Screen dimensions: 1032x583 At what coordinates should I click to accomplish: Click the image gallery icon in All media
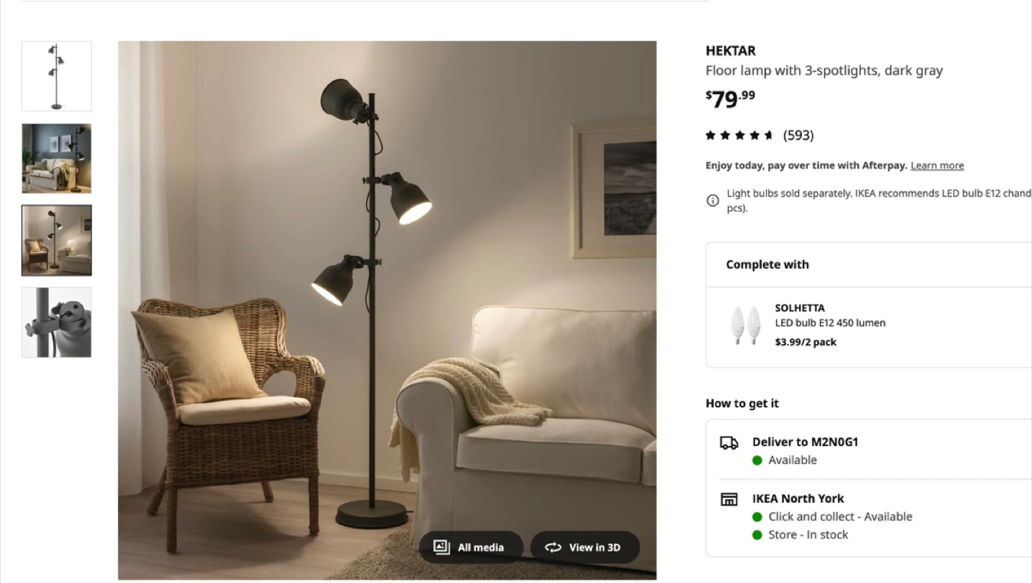click(x=441, y=547)
